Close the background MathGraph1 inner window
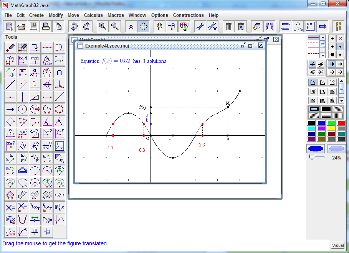 point(276,39)
